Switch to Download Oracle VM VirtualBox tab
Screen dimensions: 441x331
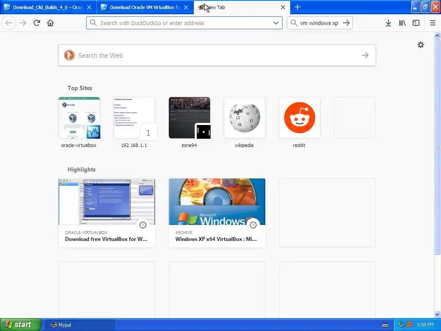(x=145, y=7)
